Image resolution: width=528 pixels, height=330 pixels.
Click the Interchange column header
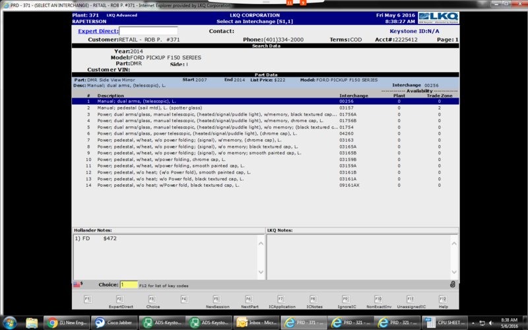click(x=354, y=96)
